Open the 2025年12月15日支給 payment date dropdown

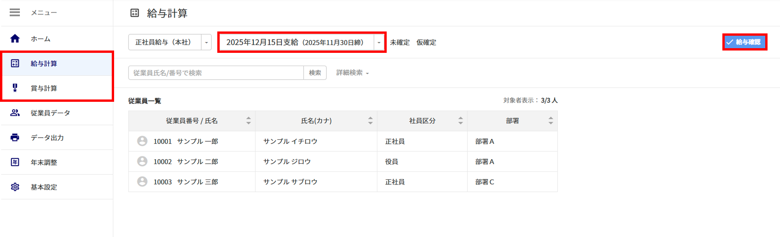[379, 42]
